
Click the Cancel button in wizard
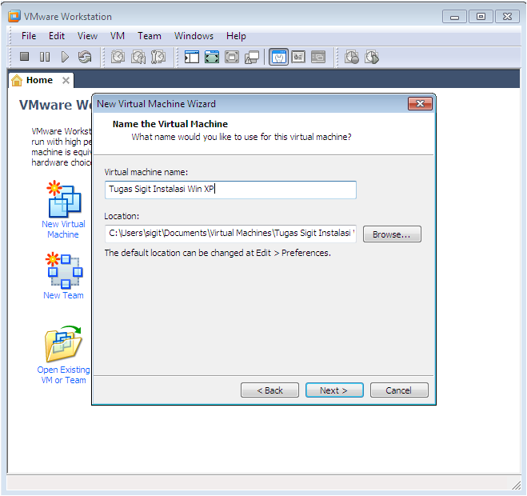point(399,390)
